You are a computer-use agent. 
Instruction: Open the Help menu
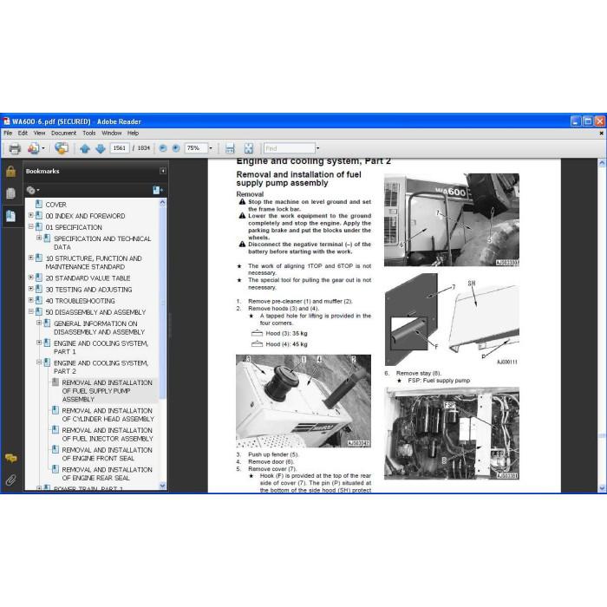(133, 133)
